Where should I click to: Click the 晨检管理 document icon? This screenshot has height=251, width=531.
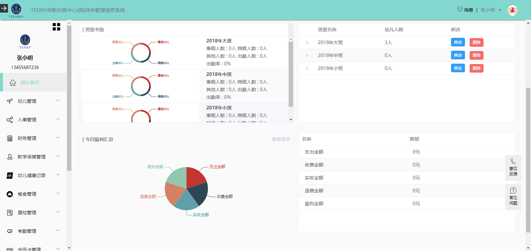point(10,213)
